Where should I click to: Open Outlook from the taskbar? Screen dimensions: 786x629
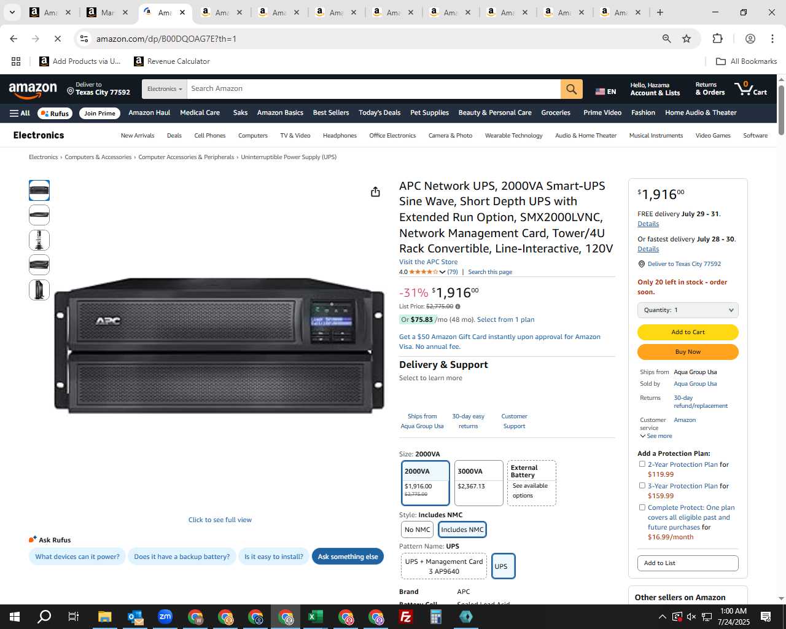click(134, 617)
